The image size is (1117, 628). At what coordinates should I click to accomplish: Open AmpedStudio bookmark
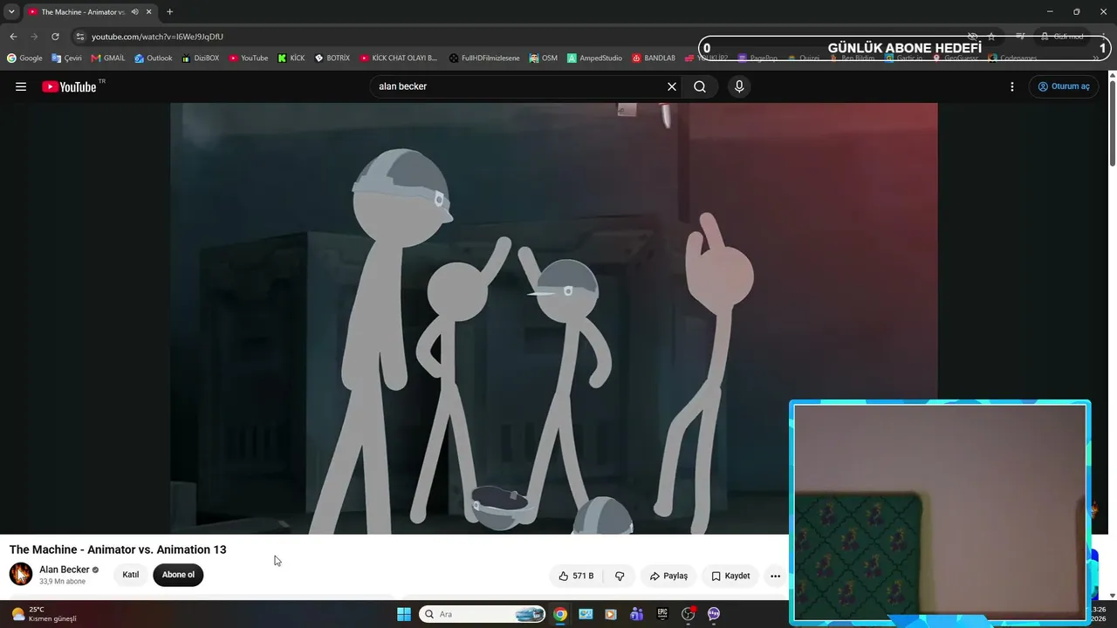click(x=594, y=58)
